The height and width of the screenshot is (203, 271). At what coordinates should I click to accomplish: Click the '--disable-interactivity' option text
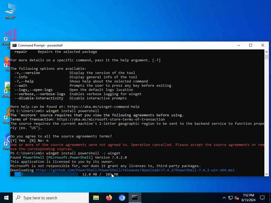pyautogui.click(x=39, y=98)
